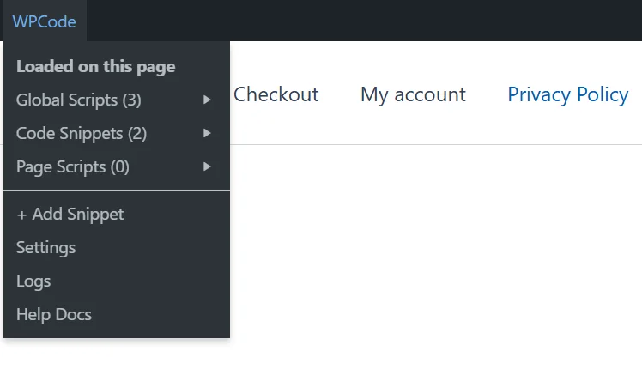Open the Logs menu entry
Viewport: 642px width, 369px height.
pos(117,281)
